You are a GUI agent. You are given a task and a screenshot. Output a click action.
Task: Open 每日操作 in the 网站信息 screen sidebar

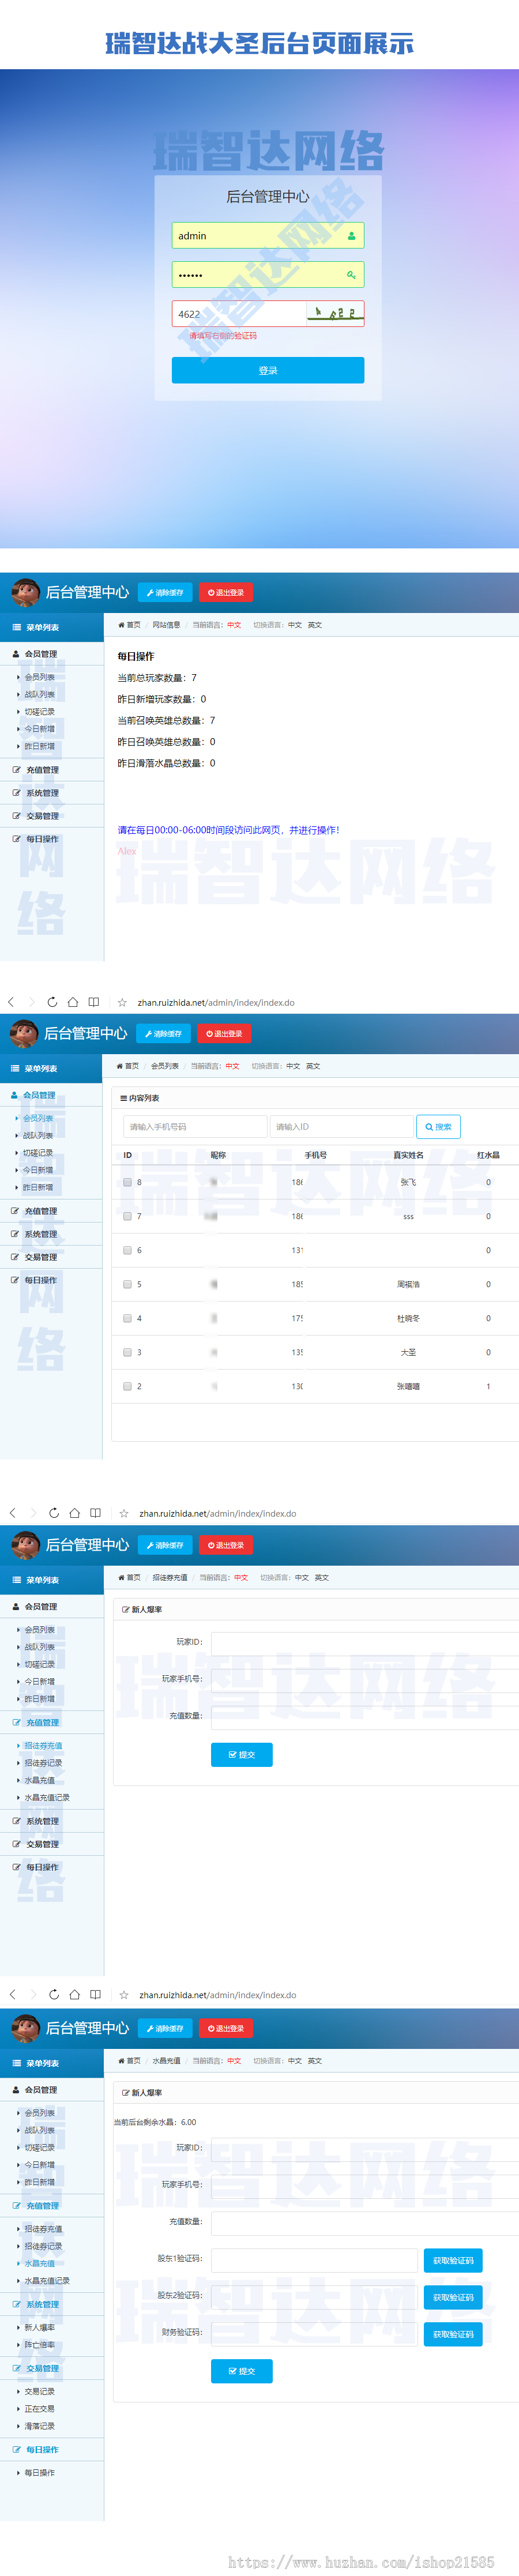[x=52, y=839]
